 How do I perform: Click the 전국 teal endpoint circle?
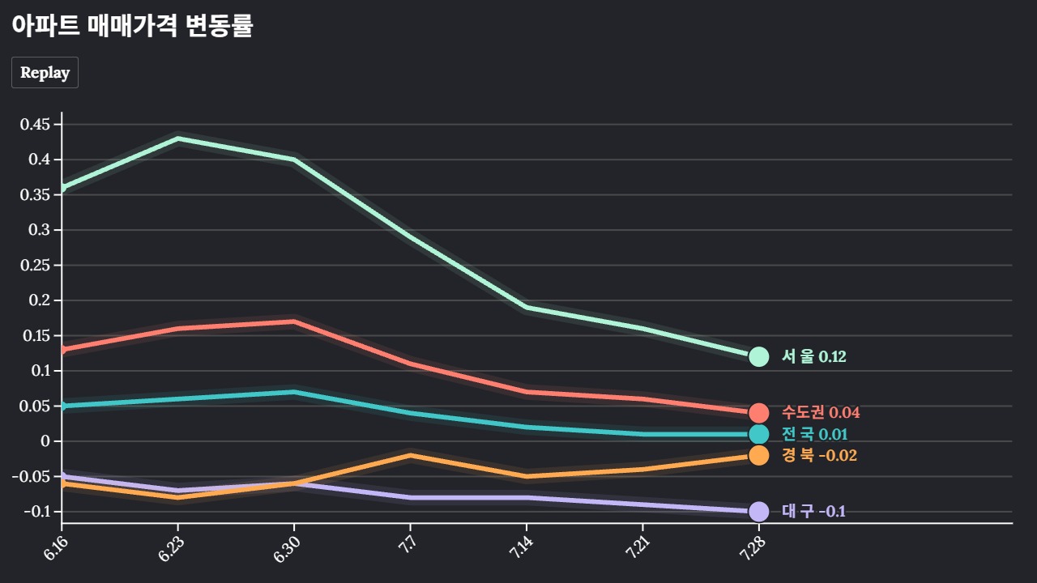(x=758, y=435)
